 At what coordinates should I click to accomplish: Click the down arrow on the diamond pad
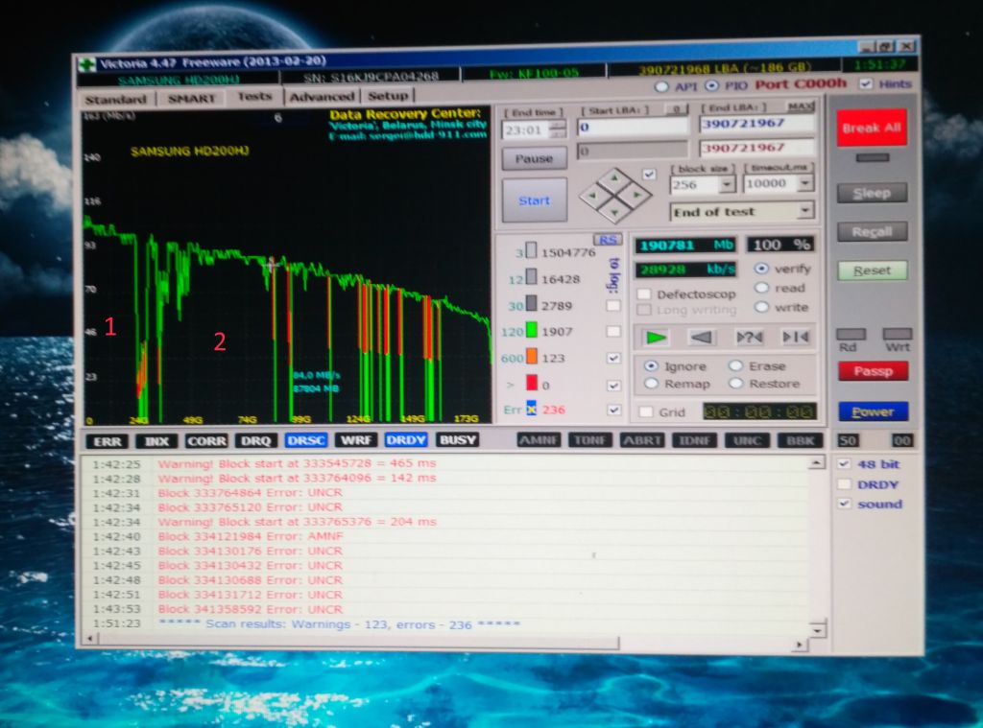(615, 212)
